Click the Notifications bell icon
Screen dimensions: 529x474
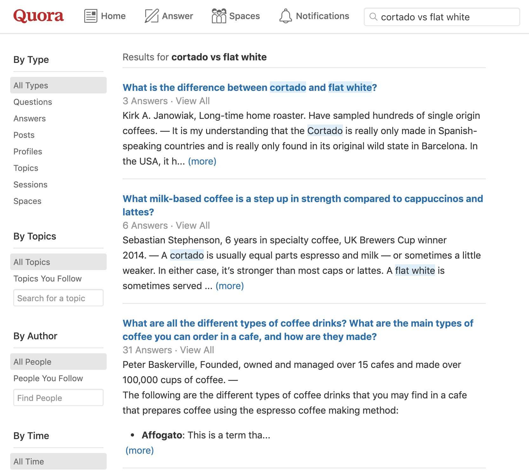coord(285,16)
